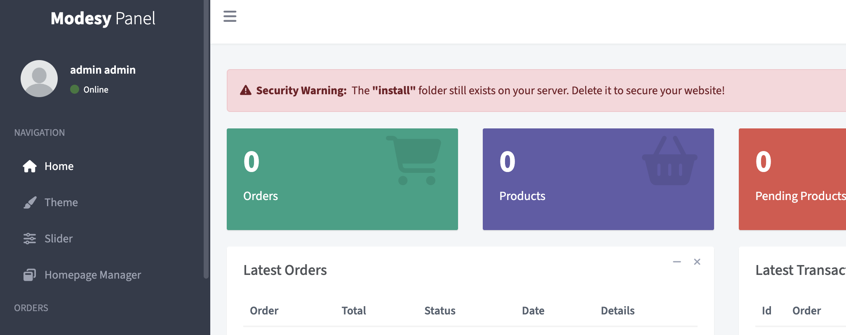Viewport: 846px width, 335px height.
Task: Click the Homepage Manager stacked icon
Action: (x=30, y=275)
